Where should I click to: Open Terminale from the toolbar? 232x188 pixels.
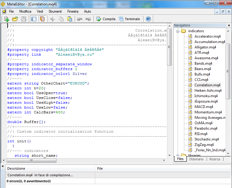[130, 19]
